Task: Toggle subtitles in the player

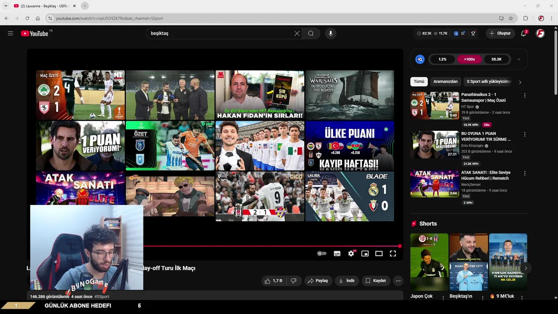Action: (337, 253)
